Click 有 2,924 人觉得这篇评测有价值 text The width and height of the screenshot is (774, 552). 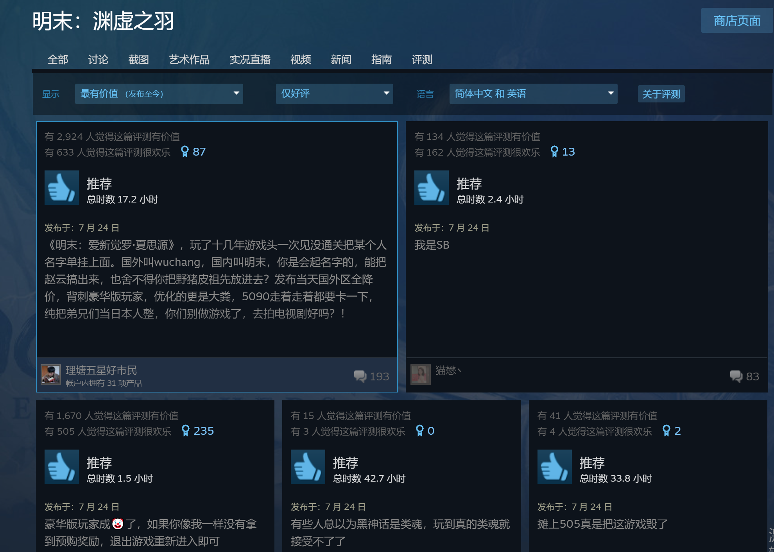click(x=112, y=136)
